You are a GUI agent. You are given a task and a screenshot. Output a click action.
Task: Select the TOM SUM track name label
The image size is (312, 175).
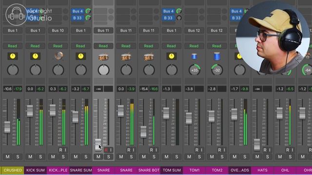coord(172,170)
